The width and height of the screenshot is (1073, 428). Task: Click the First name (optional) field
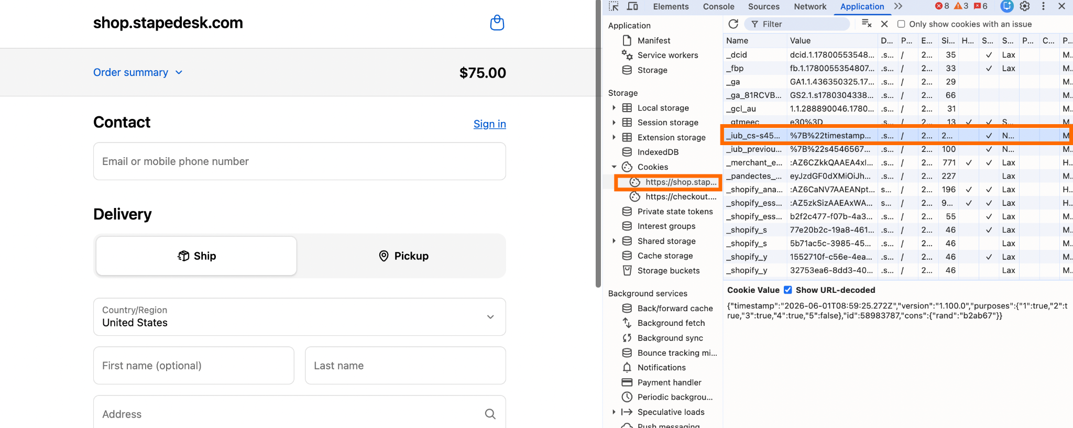[x=194, y=366]
